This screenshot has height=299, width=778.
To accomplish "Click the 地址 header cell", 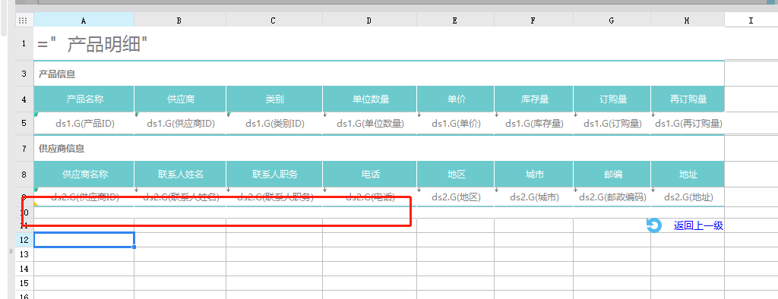I will coord(688,174).
